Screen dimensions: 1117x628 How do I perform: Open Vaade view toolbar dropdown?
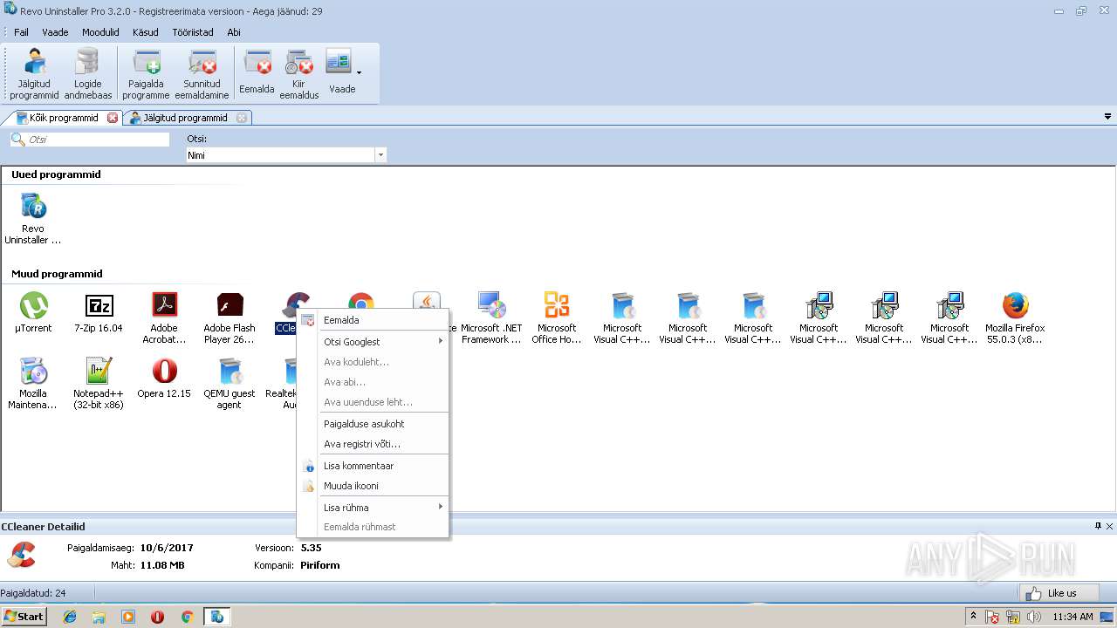coord(342,72)
